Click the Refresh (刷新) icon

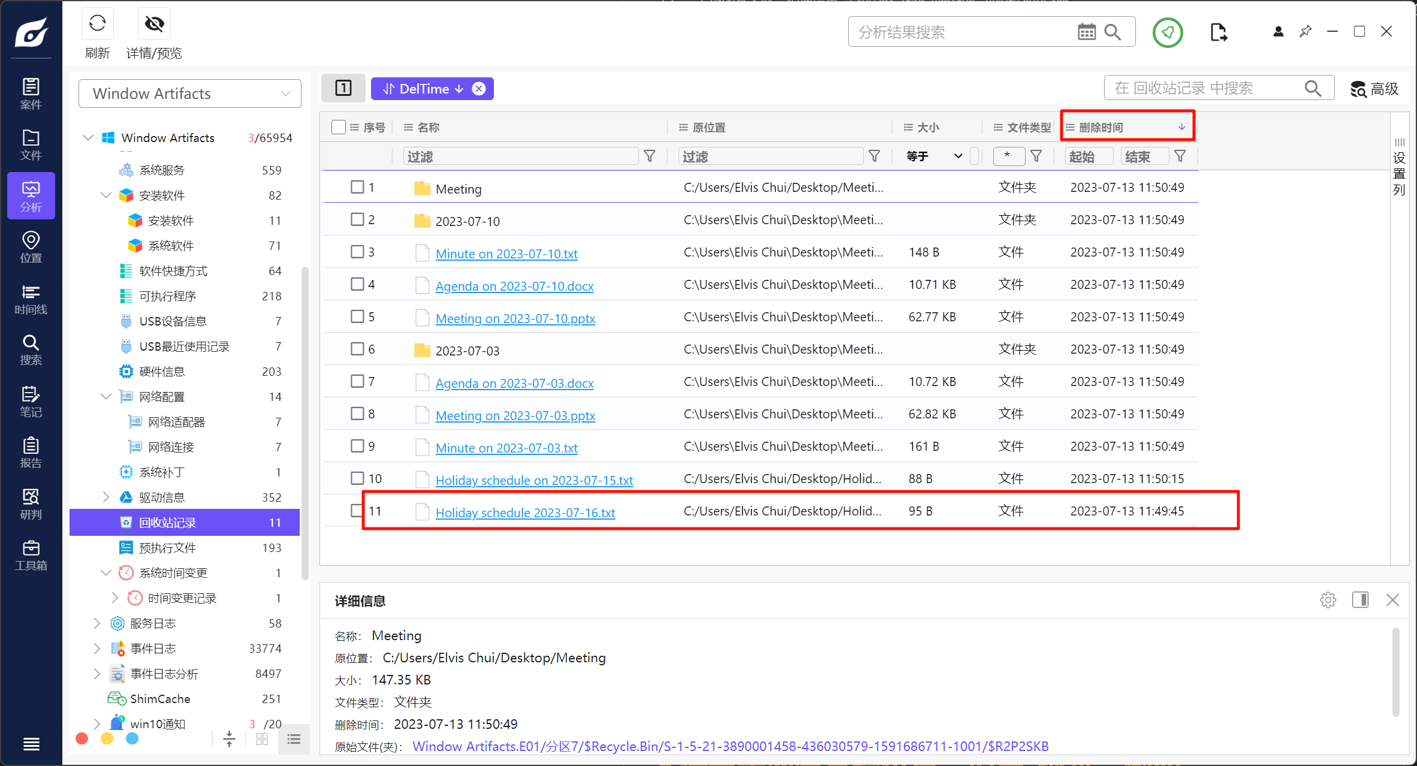click(x=97, y=25)
